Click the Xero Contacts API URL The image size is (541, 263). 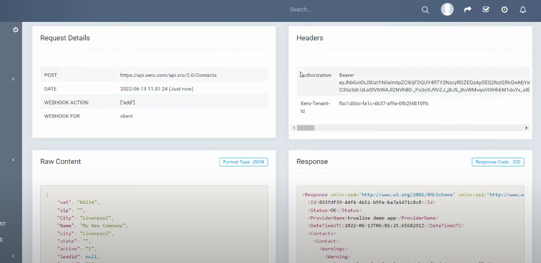[168, 75]
